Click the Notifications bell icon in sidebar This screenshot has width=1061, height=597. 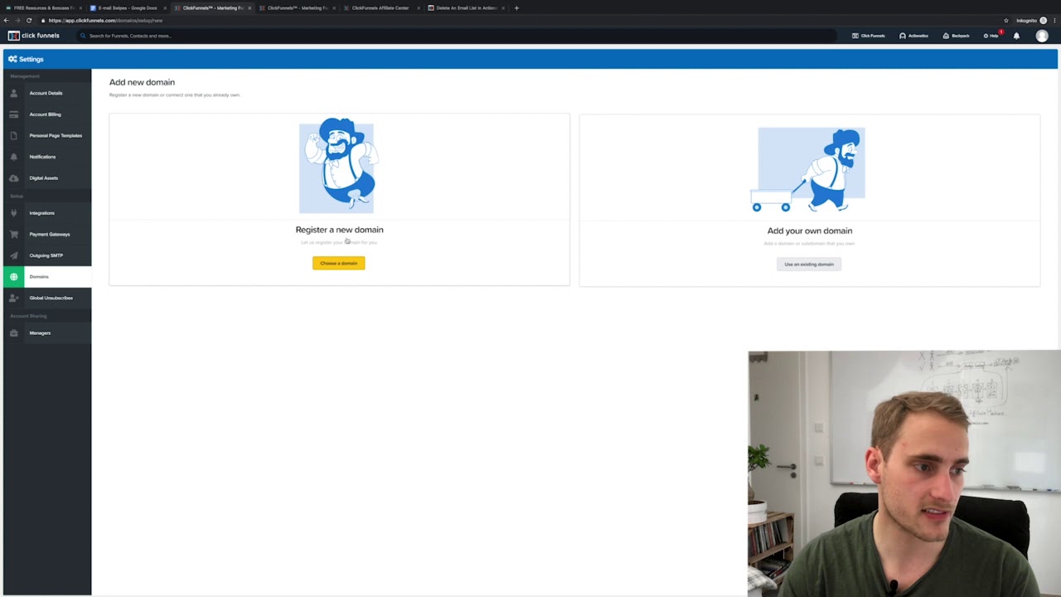[x=13, y=157]
